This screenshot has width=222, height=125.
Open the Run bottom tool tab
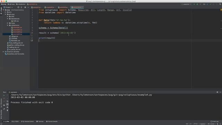click(6, 122)
